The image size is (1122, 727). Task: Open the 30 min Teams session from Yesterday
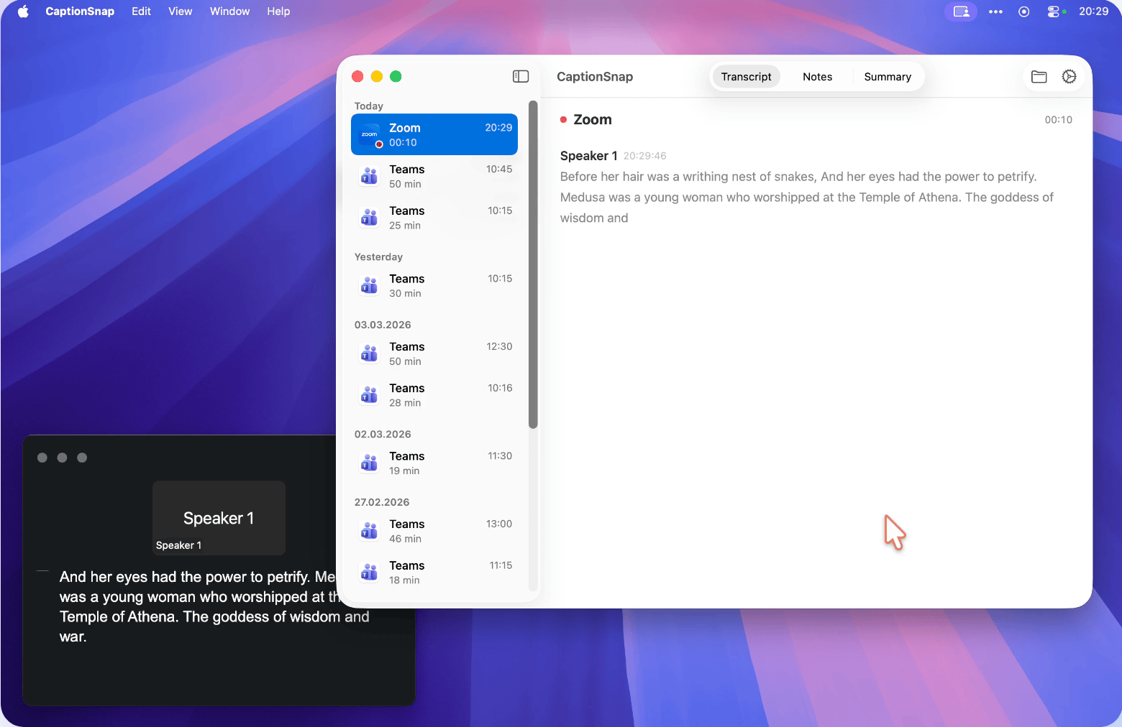tap(434, 286)
